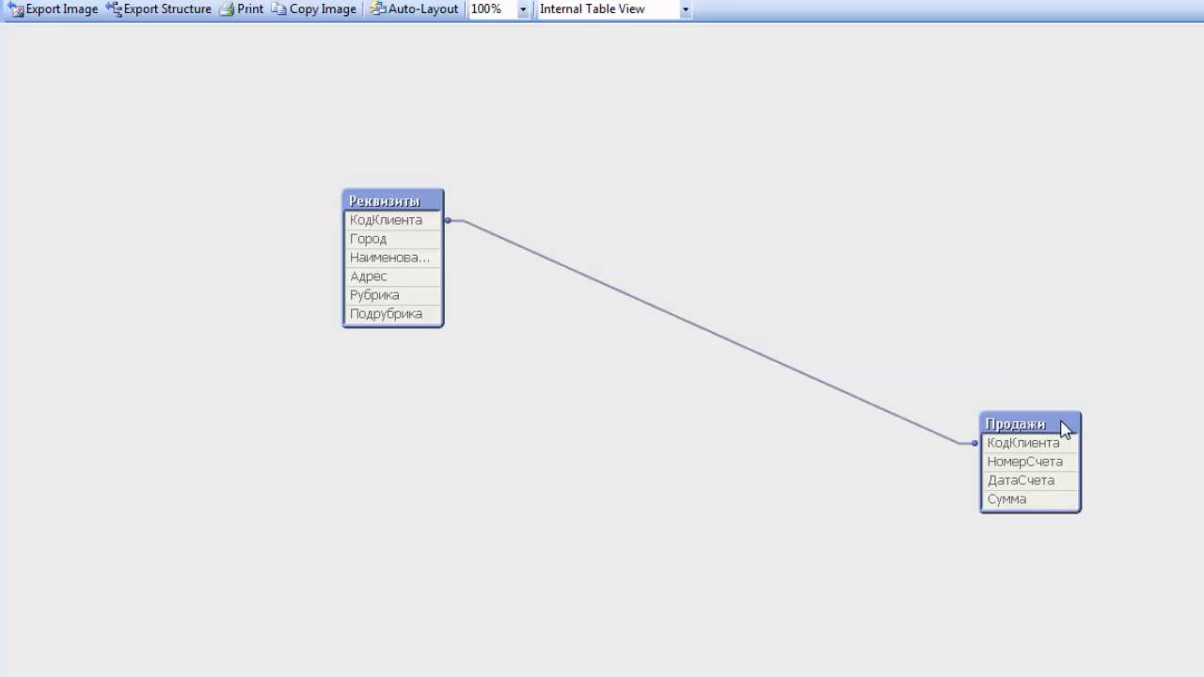Click the Сумма field
The image size is (1204, 677).
pyautogui.click(x=1030, y=499)
